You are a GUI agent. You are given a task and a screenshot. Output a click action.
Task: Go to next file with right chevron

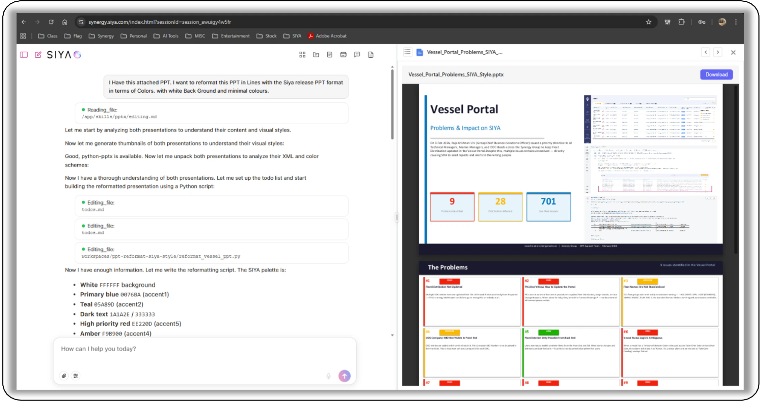pyautogui.click(x=718, y=52)
